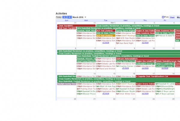Open the Spring Sports First event
180x121 pixels.
coord(125,61)
